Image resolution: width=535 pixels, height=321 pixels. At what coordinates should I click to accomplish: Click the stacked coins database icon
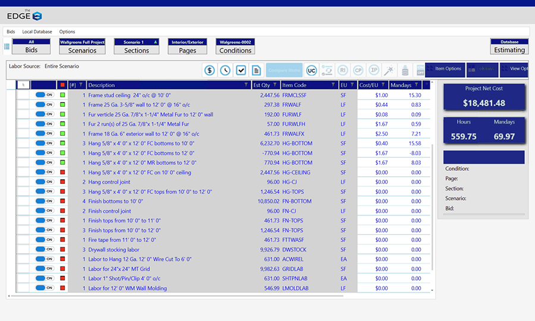(x=405, y=70)
